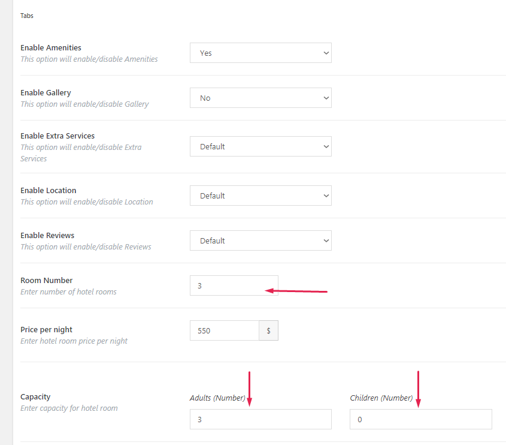Viewport: 506px width, 445px height.
Task: Click the Room Number label
Action: tap(47, 280)
